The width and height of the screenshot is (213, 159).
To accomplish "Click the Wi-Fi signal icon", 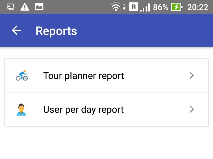I will (x=116, y=7).
